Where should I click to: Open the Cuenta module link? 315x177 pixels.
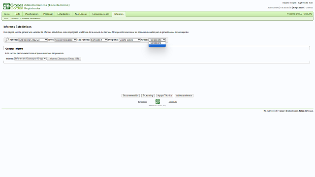point(309,8)
